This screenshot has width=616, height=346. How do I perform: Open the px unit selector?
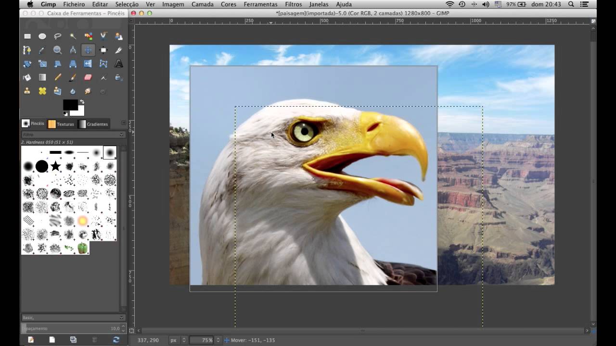point(178,340)
